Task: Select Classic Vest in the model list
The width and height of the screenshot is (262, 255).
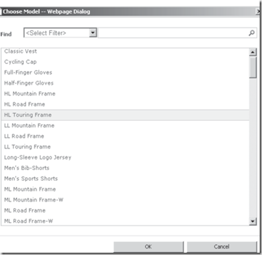Action: [x=125, y=51]
